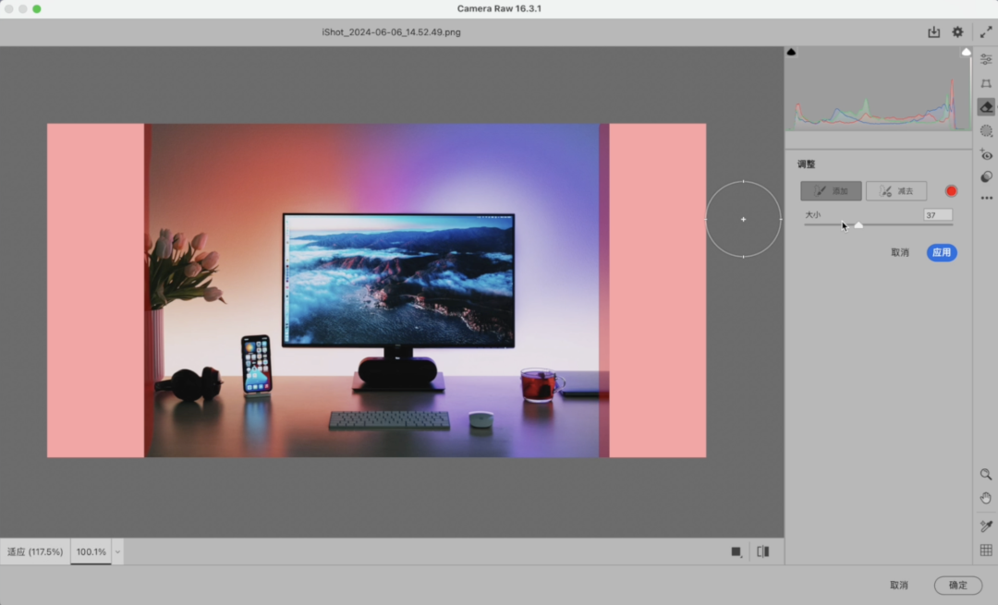Select the Zoom magnifier tool
The image size is (998, 605).
(x=986, y=474)
